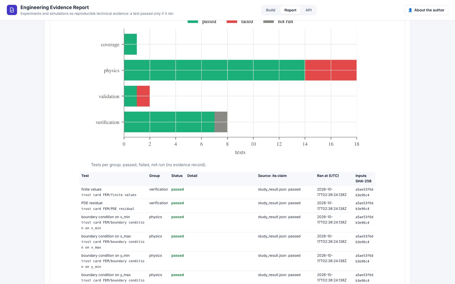Click boundary condition on x_max test name
Image resolution: width=455 pixels, height=284 pixels.
pyautogui.click(x=106, y=236)
